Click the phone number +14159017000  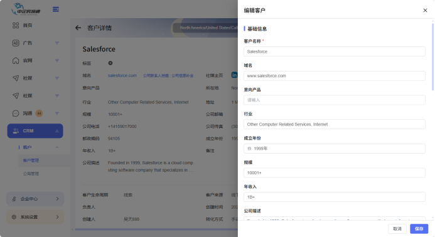[x=122, y=127]
